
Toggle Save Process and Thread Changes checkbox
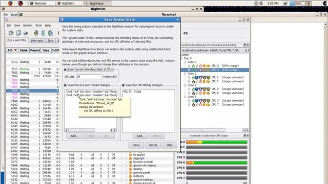click(x=65, y=85)
